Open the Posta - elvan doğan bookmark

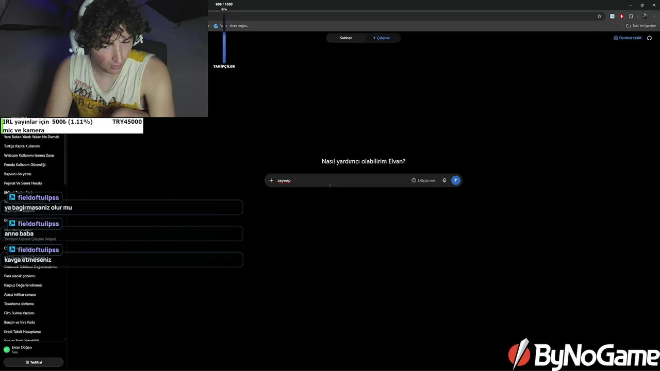coord(231,26)
